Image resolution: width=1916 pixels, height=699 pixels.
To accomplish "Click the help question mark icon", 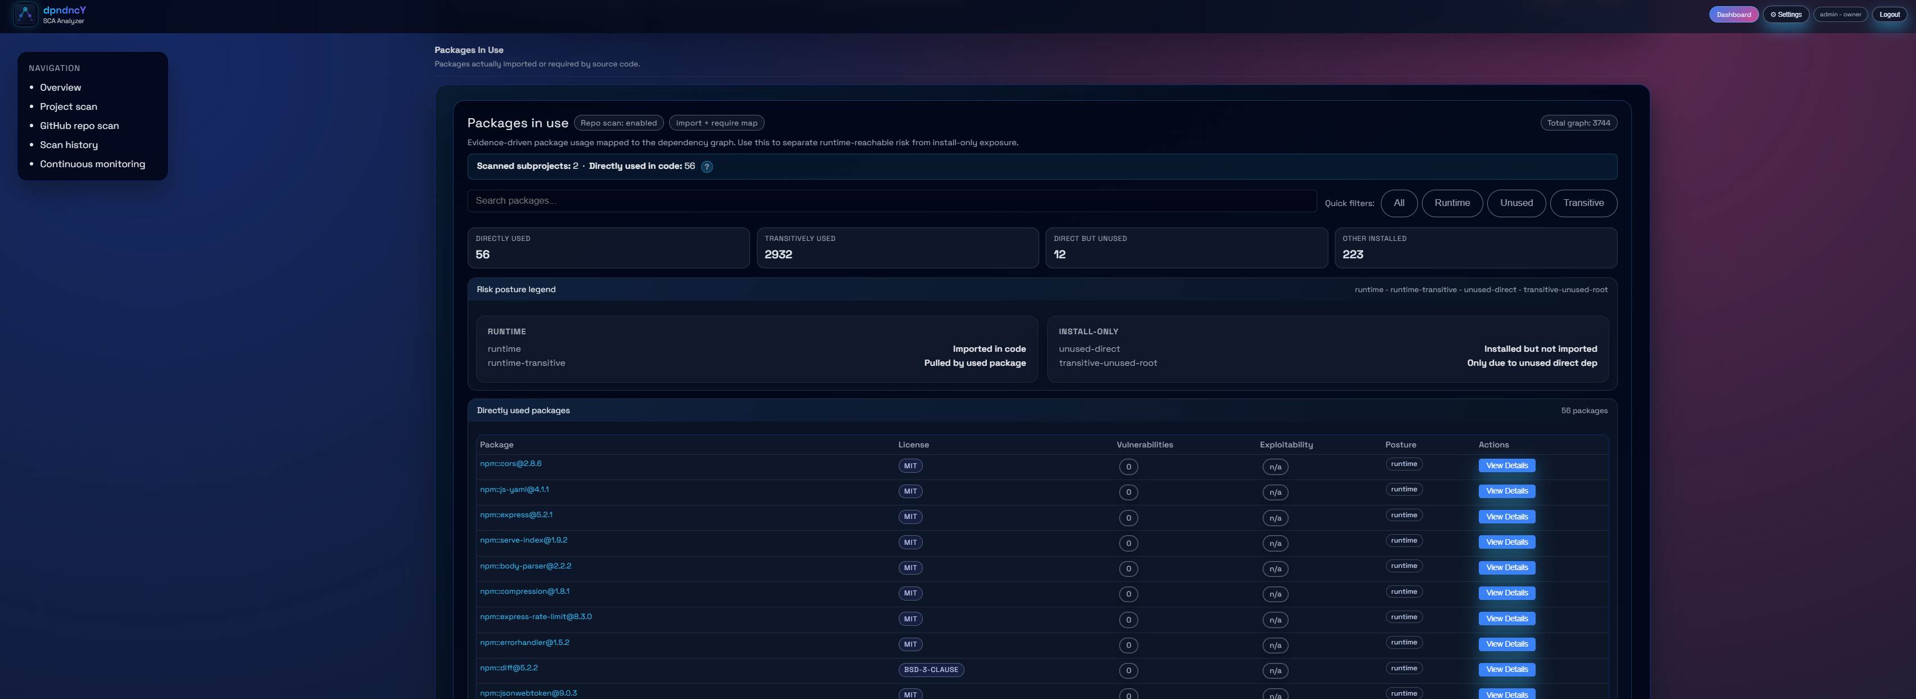I will 707,167.
